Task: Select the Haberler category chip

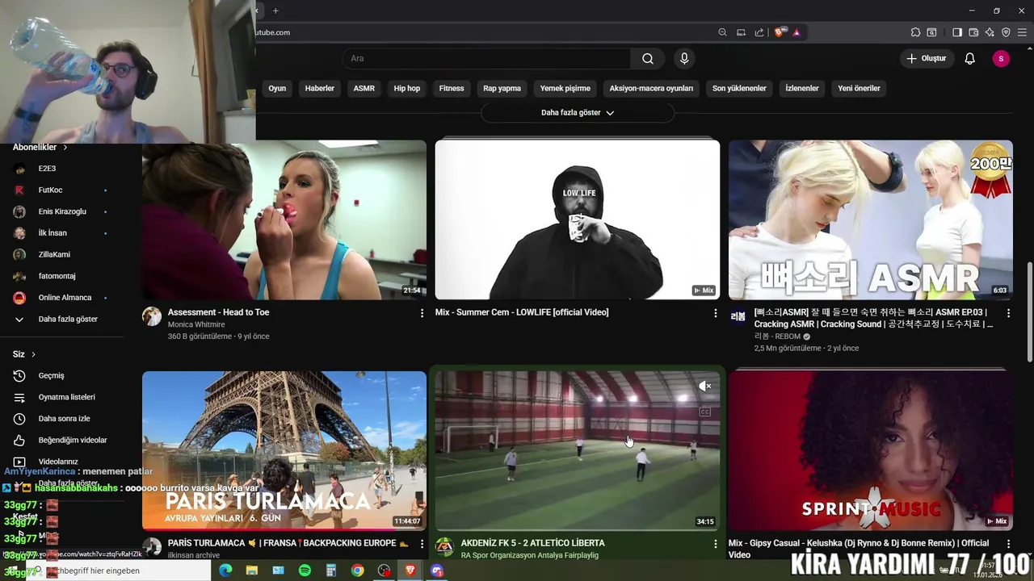Action: pos(320,88)
